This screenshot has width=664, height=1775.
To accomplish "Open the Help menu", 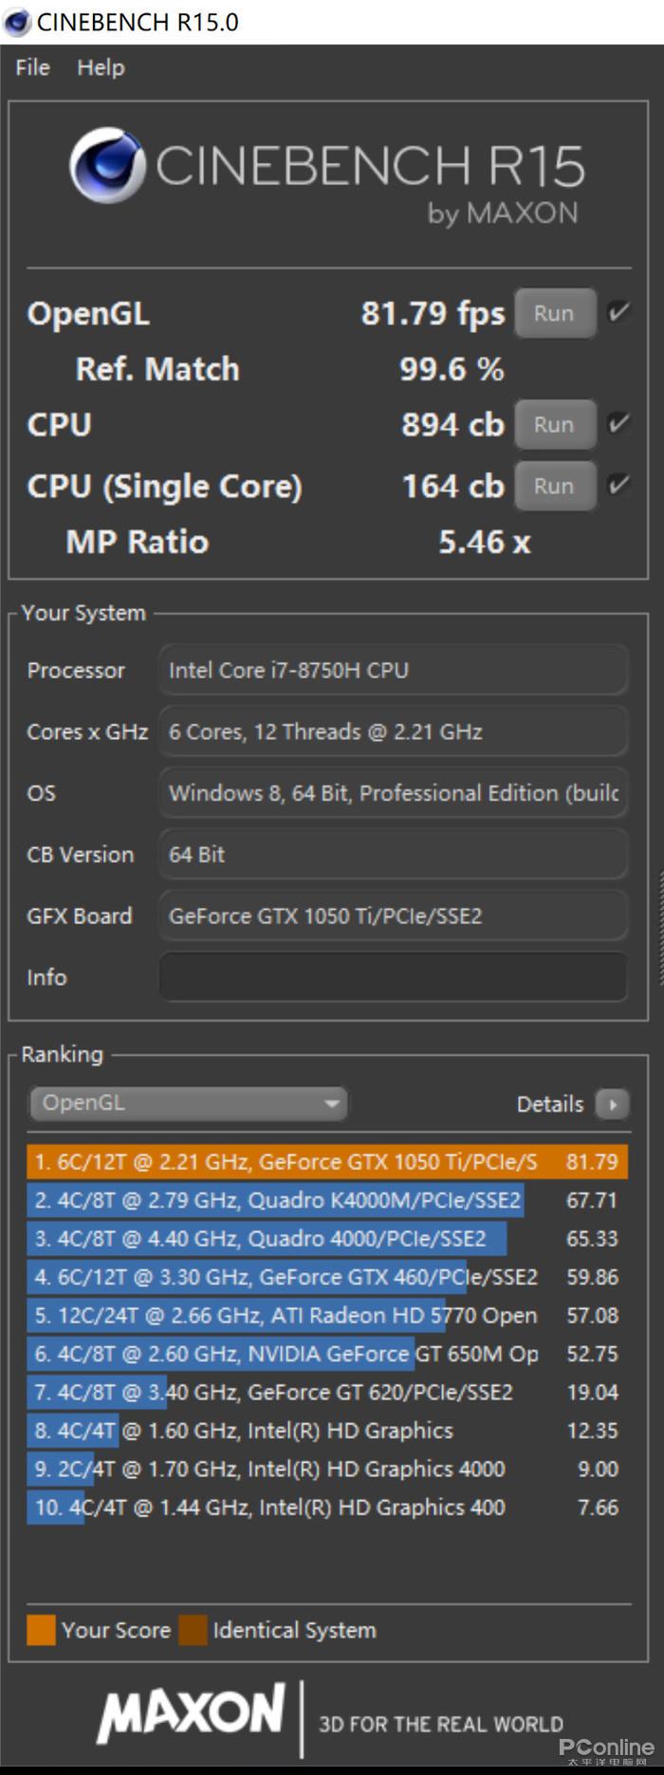I will click(x=101, y=67).
